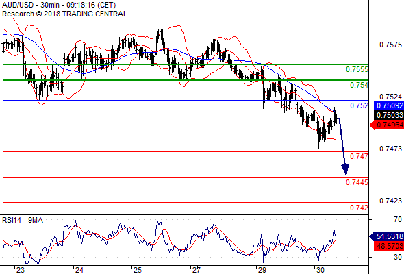Click the Research © 2018 TRADING CENTRAL text

pyautogui.click(x=64, y=14)
